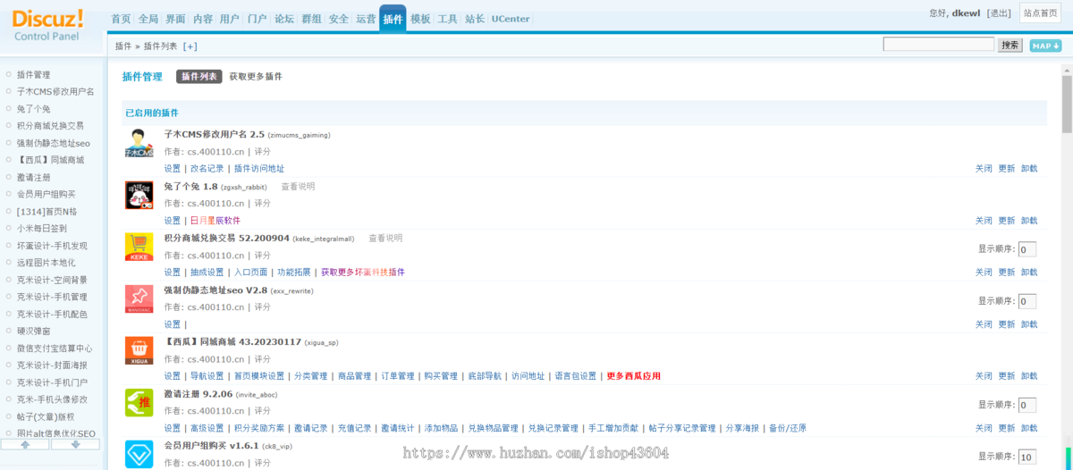Select 小米每日签到 in the sidebar

(42, 228)
